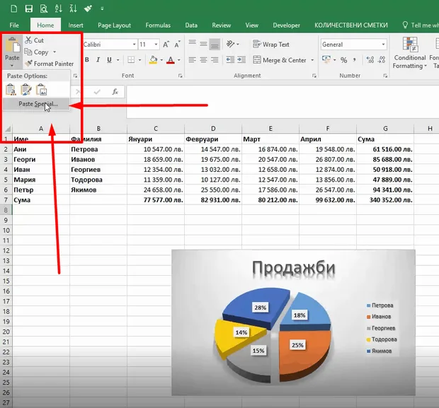Open the text Orientation options

(x=232, y=44)
